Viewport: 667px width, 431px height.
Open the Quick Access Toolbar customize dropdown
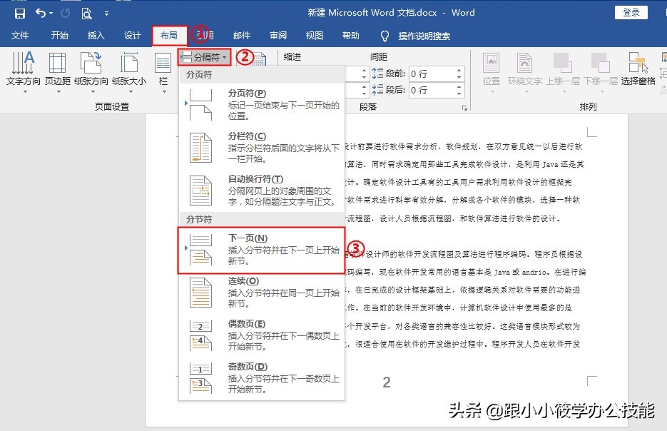click(x=106, y=13)
